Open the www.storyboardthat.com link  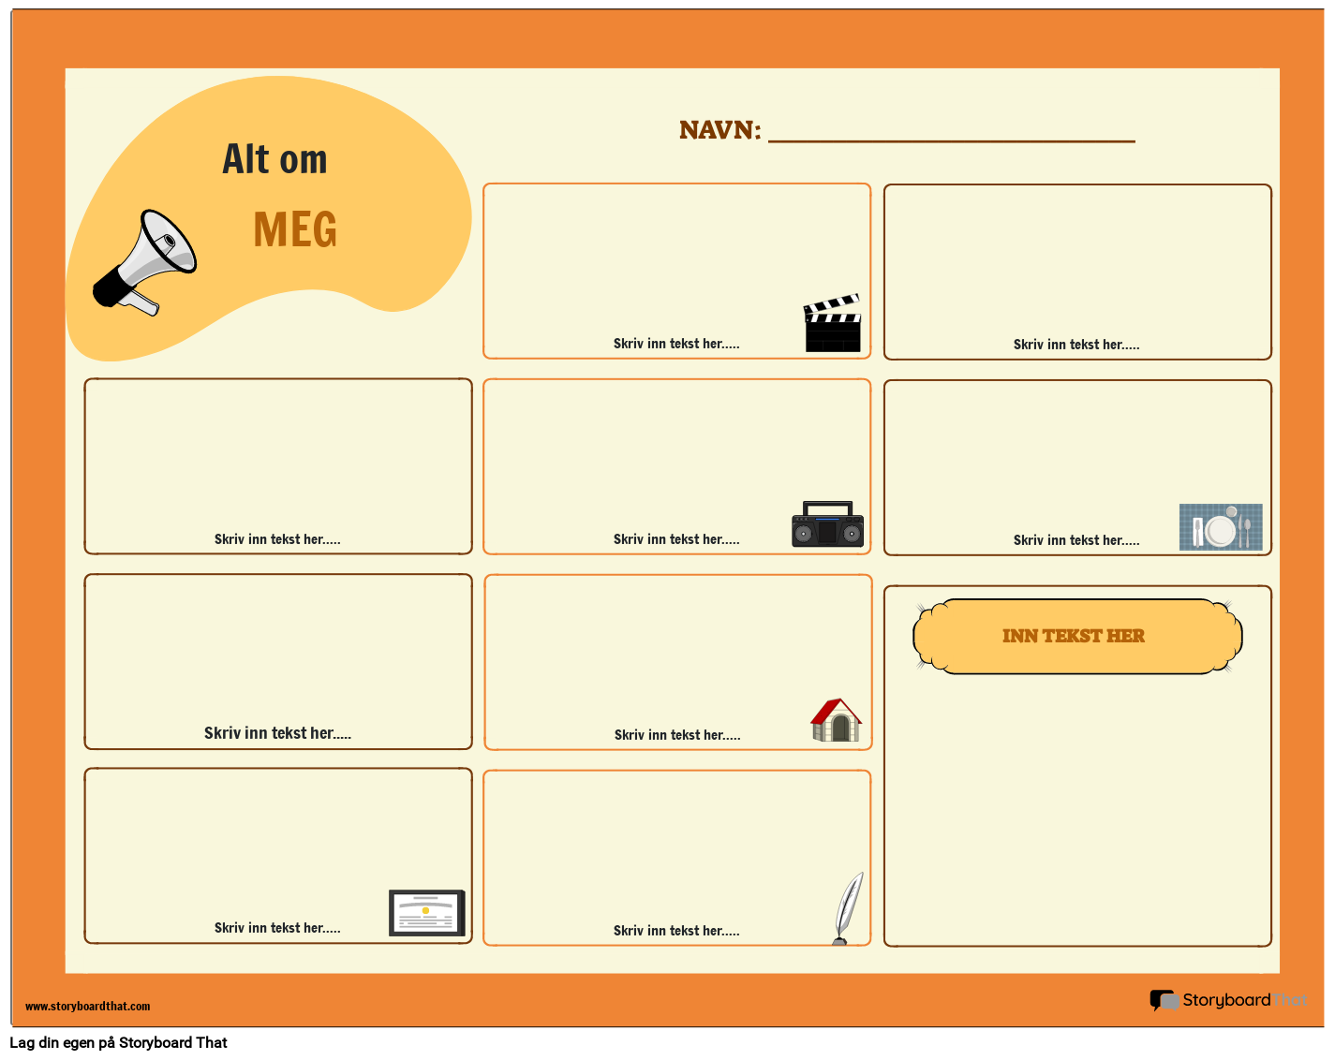(87, 1007)
